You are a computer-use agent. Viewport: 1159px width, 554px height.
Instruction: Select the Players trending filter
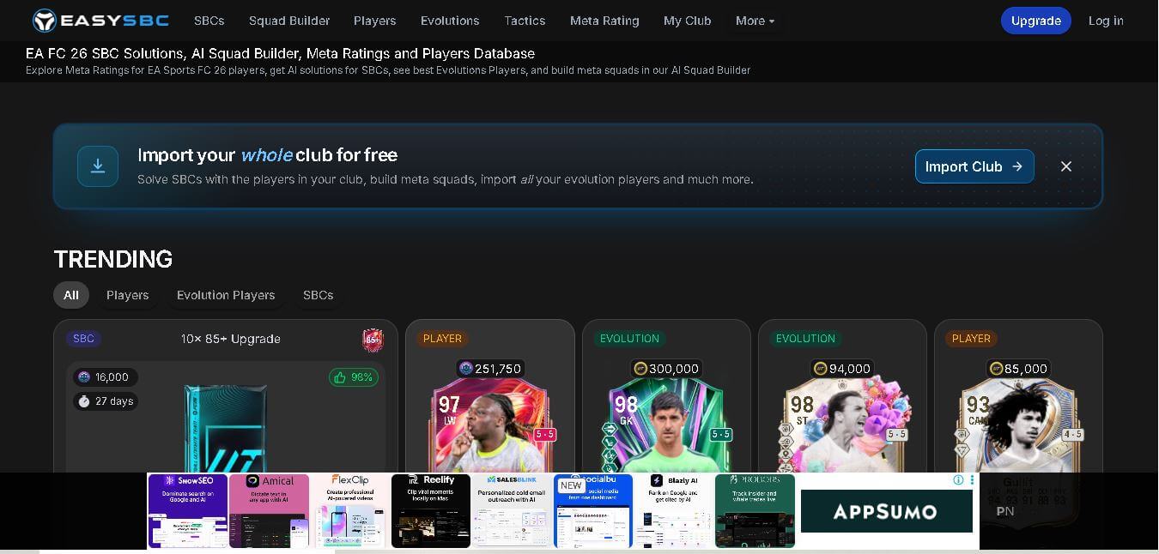click(128, 295)
